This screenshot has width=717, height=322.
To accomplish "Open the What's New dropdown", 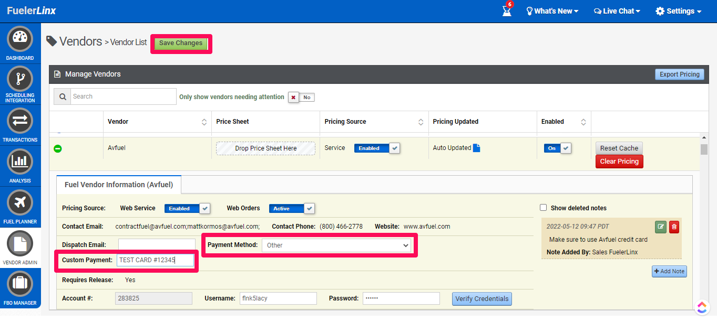I will tap(552, 11).
